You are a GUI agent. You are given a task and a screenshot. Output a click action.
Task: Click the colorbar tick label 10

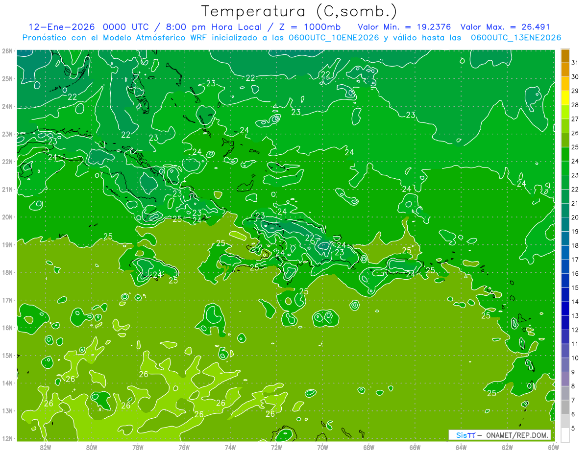(575, 358)
